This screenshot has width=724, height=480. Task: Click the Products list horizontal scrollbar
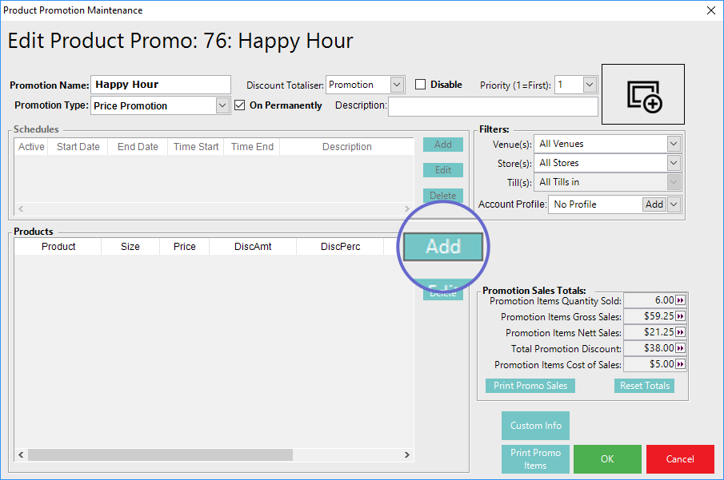[x=160, y=454]
